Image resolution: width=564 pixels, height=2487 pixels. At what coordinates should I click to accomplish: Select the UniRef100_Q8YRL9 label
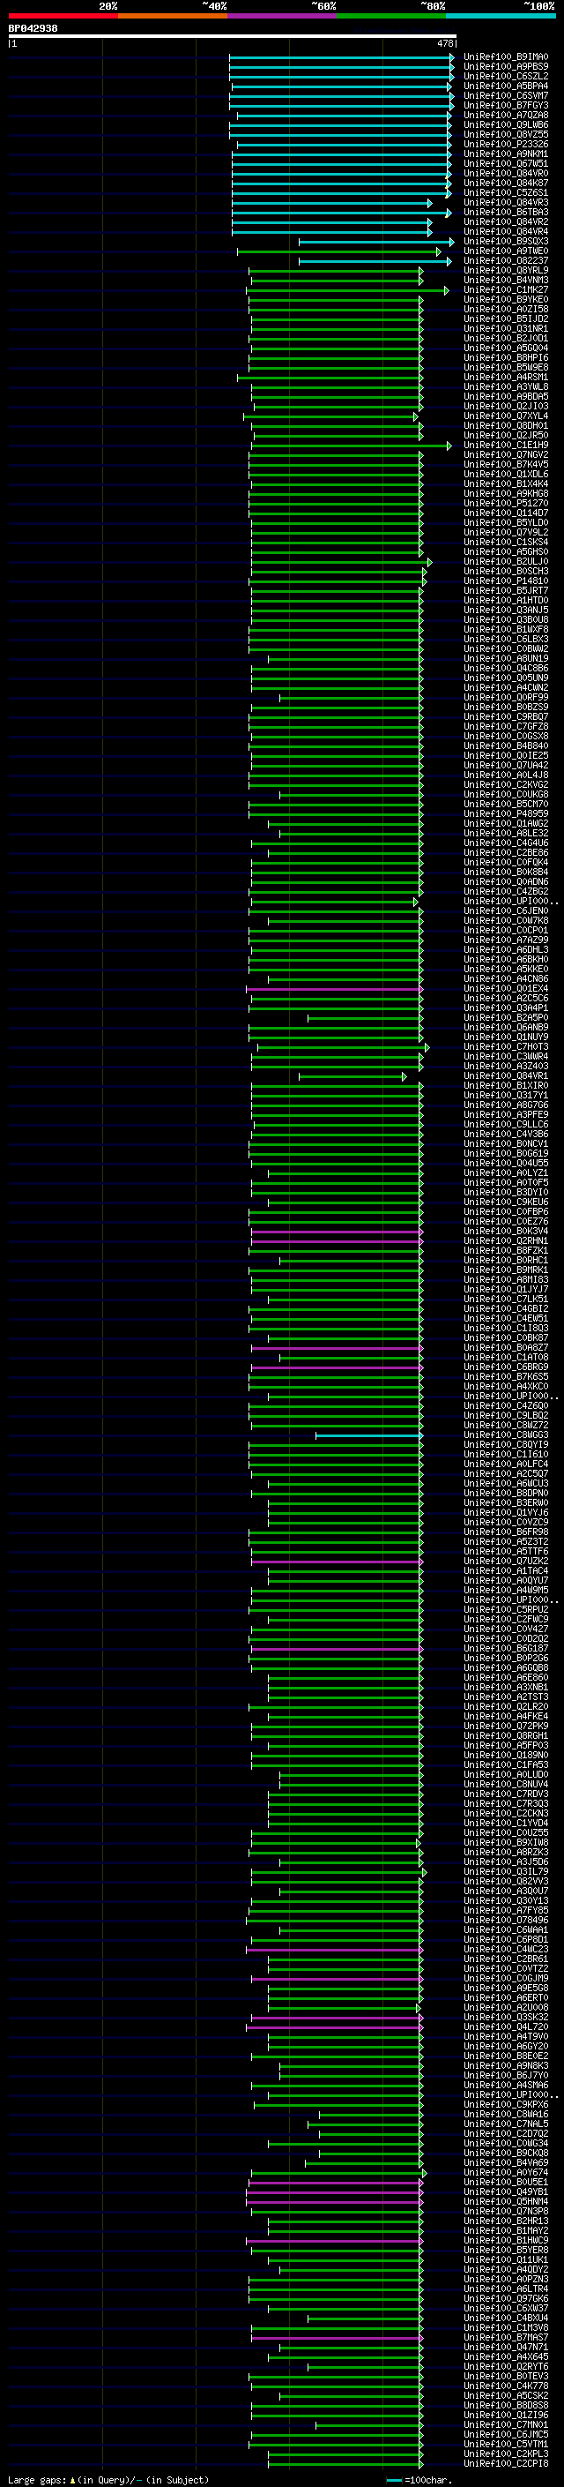[505, 270]
